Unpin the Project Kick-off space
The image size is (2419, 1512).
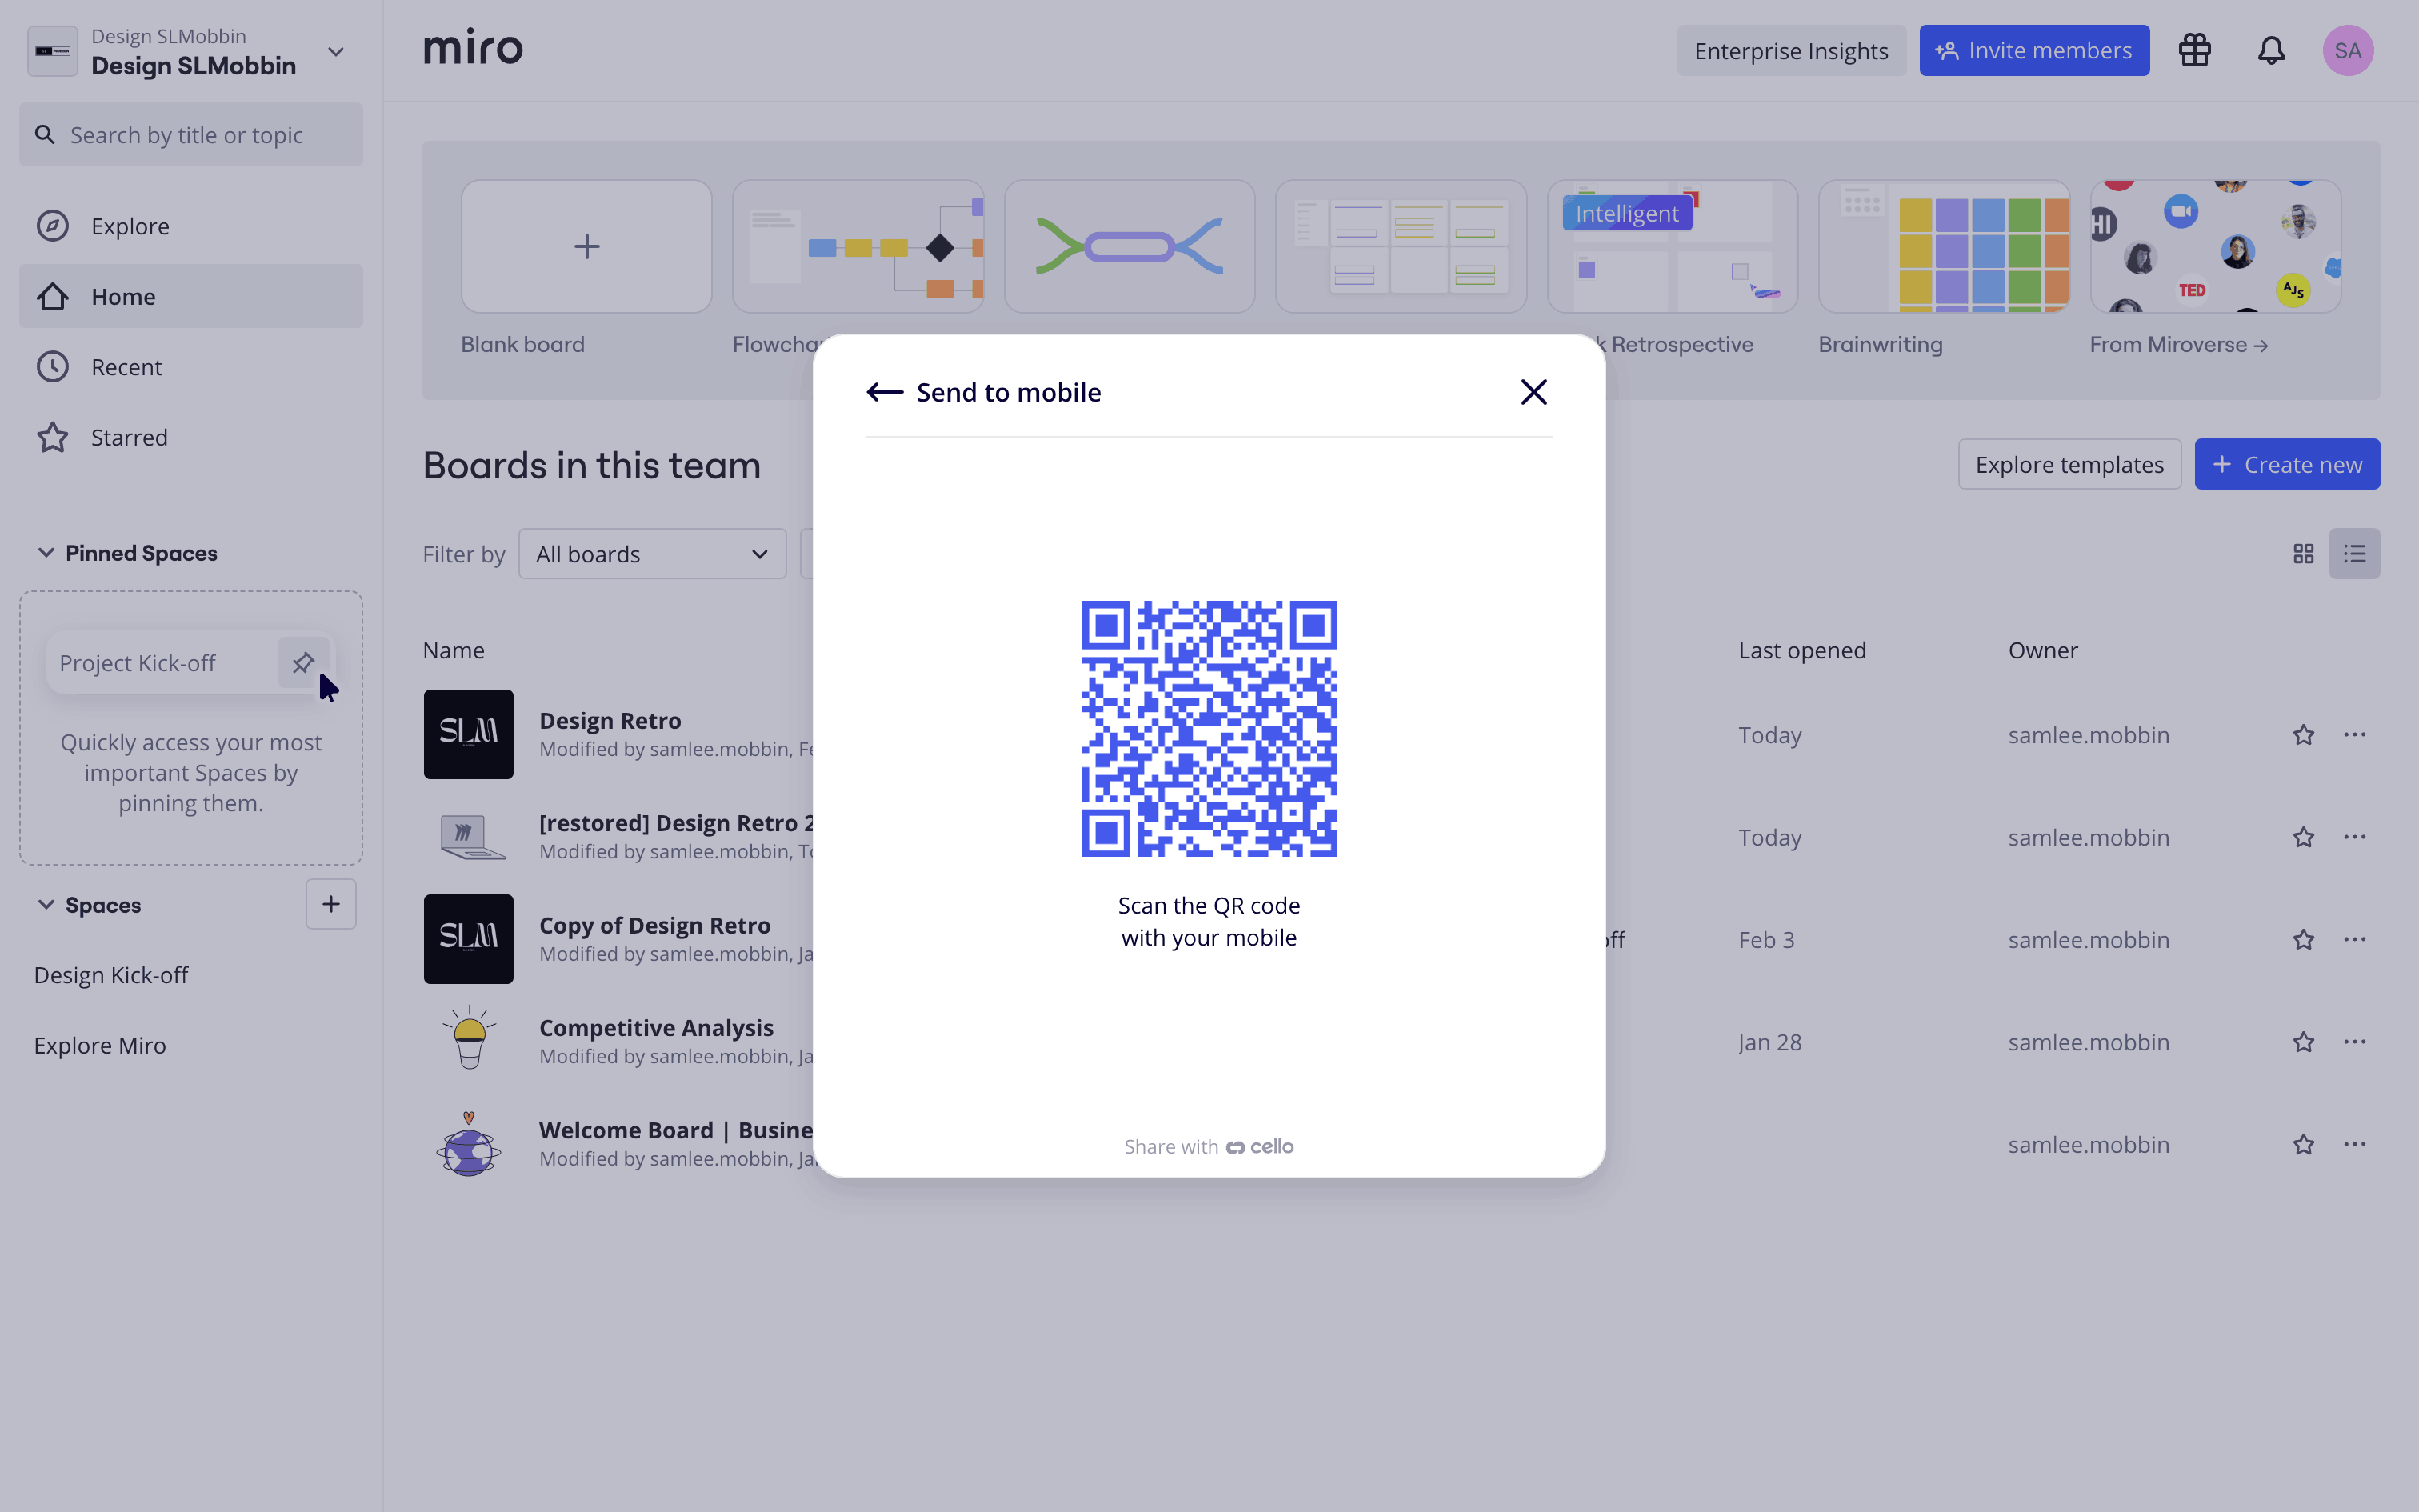[303, 662]
